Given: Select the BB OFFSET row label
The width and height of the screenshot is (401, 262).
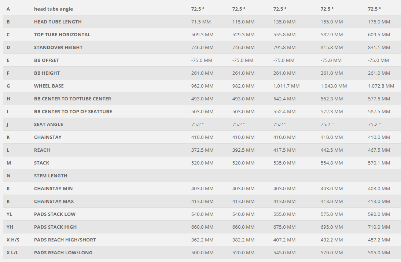Looking at the screenshot, I should click(47, 60).
